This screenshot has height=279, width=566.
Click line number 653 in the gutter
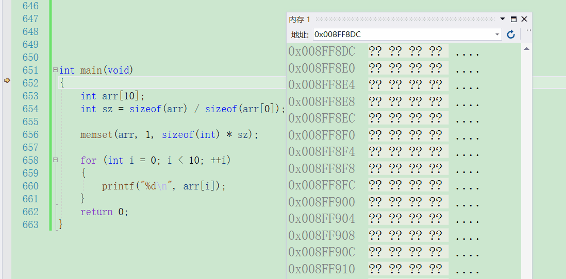[30, 96]
